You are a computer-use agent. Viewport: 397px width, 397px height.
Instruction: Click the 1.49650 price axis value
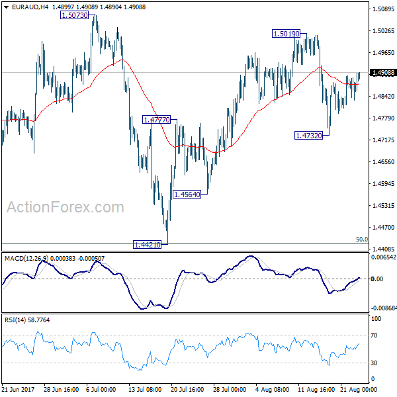(x=383, y=53)
